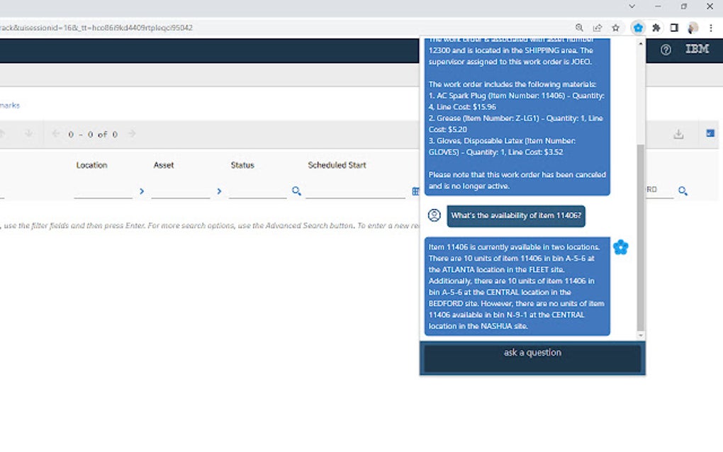The width and height of the screenshot is (723, 452).
Task: Open Location detail menu chevron
Action: tap(142, 191)
